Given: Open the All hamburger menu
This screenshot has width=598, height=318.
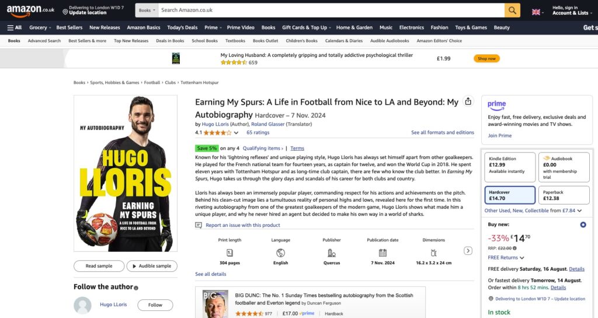Looking at the screenshot, I should [15, 27].
